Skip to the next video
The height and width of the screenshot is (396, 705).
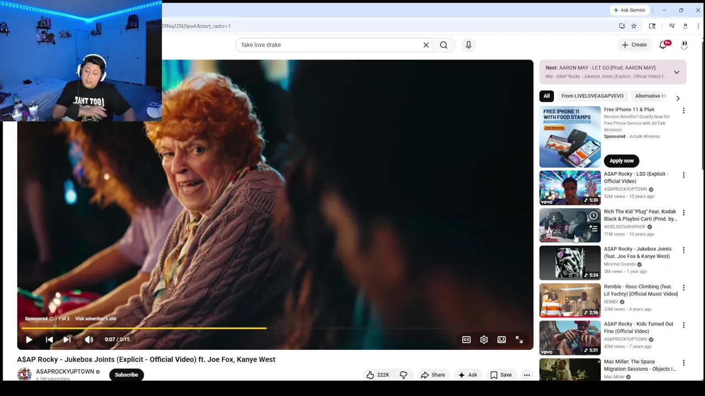[67, 339]
